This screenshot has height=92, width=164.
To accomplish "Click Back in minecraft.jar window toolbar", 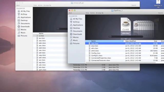I will [18, 5].
